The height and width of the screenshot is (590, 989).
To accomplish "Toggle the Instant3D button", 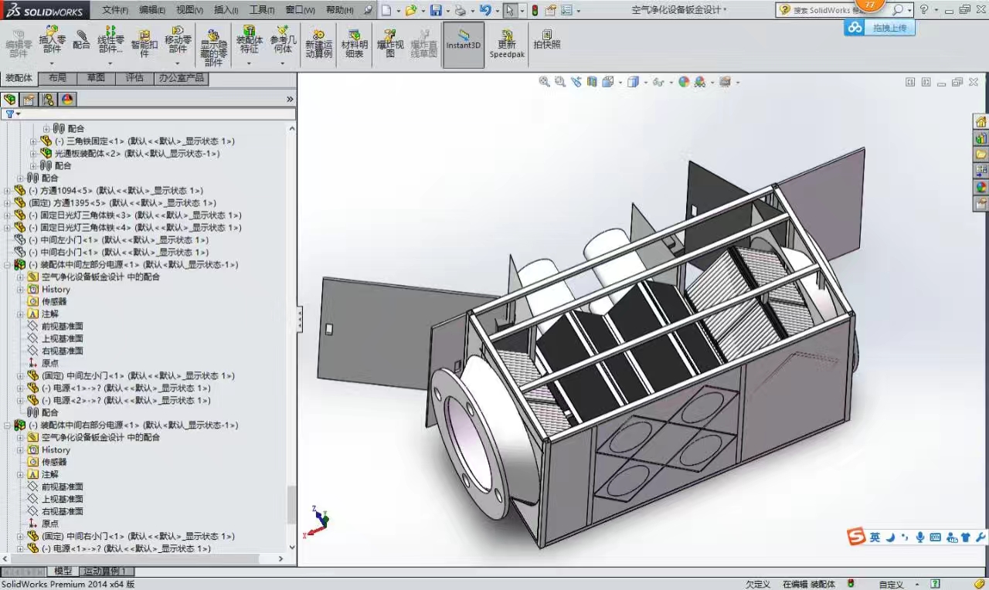I will (464, 44).
